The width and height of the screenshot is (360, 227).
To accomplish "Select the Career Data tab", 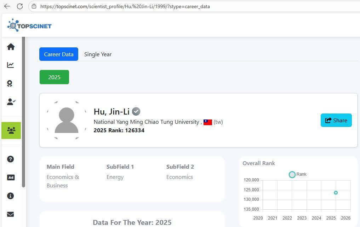I will pyautogui.click(x=59, y=54).
